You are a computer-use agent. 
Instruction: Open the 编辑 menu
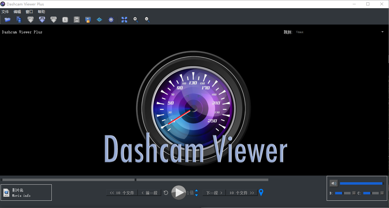pyautogui.click(x=17, y=12)
